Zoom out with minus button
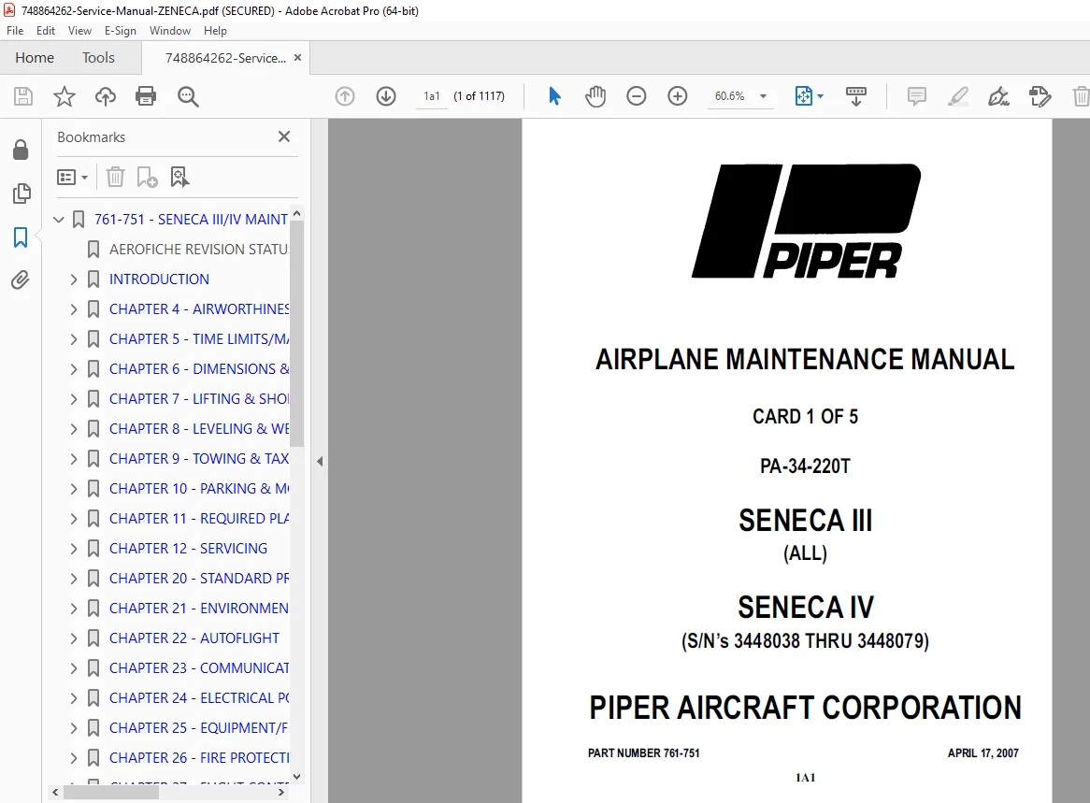1090x803 pixels. tap(636, 96)
